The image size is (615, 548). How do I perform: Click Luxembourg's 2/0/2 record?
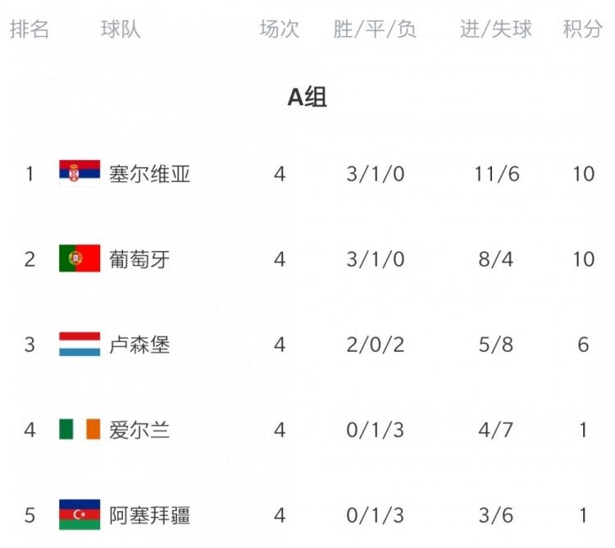(x=375, y=345)
